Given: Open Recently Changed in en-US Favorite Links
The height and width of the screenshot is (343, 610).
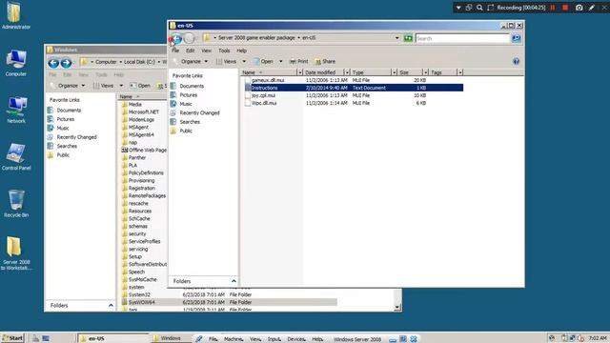Looking at the screenshot, I should point(199,112).
